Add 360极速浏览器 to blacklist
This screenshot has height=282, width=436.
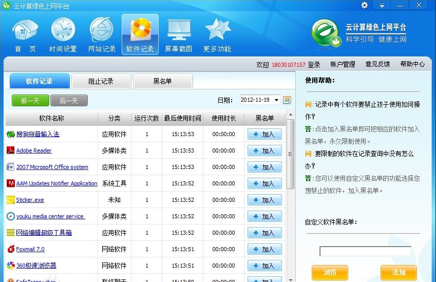pos(264,266)
